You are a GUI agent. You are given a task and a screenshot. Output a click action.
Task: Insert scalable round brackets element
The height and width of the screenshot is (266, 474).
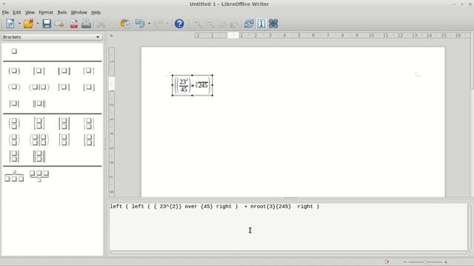click(x=14, y=123)
